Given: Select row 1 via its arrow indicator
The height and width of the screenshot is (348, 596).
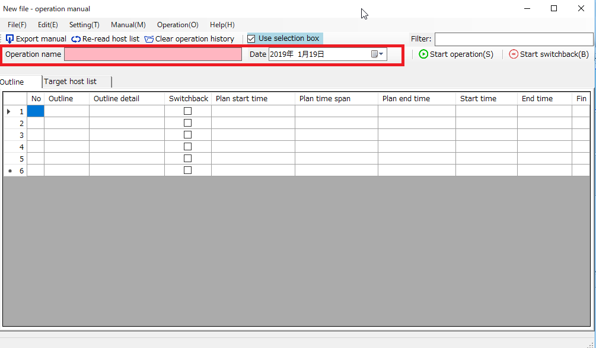Looking at the screenshot, I should [8, 111].
